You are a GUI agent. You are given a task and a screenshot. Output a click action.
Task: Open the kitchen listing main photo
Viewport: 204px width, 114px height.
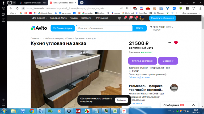[x=76, y=79]
